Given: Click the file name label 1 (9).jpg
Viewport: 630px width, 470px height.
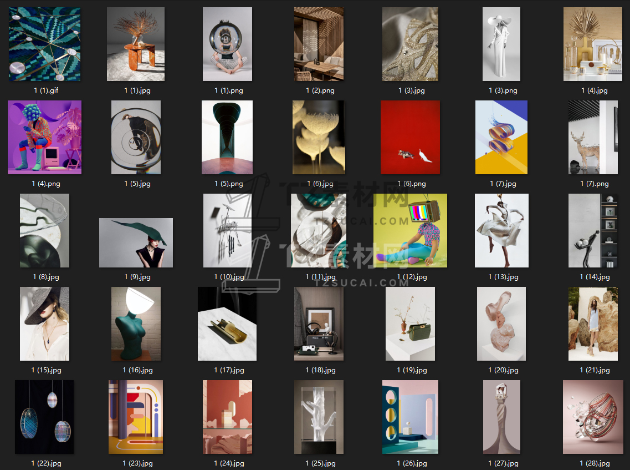Looking at the screenshot, I should click(137, 277).
